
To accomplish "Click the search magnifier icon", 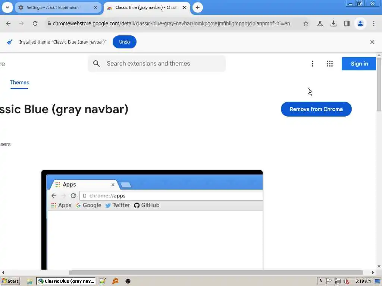I will 97,64.
